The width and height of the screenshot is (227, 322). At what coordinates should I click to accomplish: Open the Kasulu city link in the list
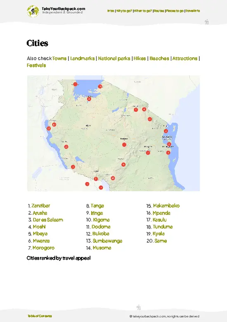coord(160,220)
